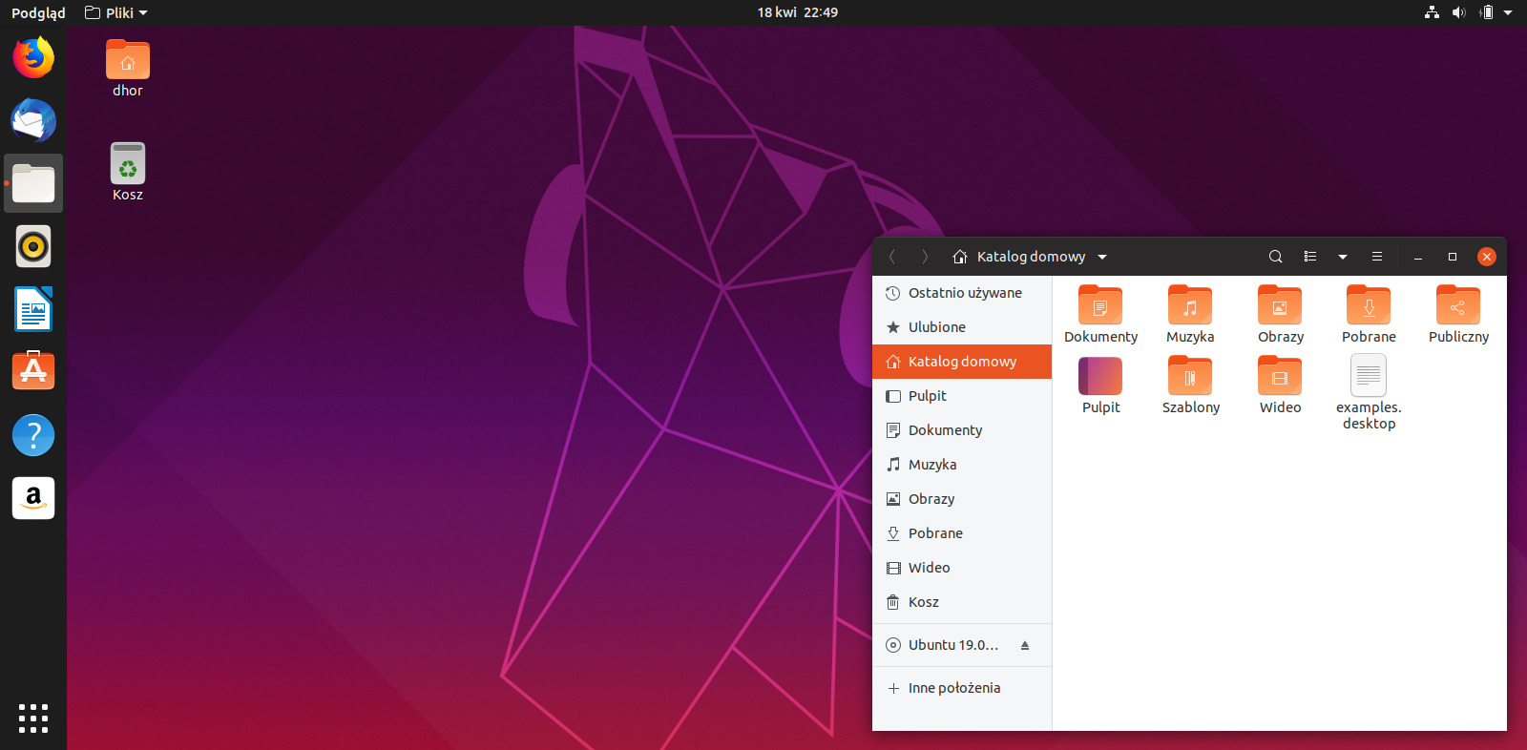The height and width of the screenshot is (750, 1527).
Task: Open Kosz in the sidebar
Action: coord(962,602)
